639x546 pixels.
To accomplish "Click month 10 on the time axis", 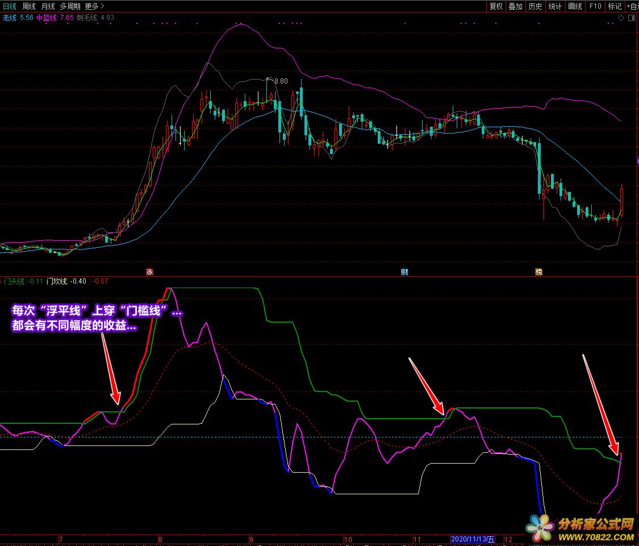I will click(348, 539).
